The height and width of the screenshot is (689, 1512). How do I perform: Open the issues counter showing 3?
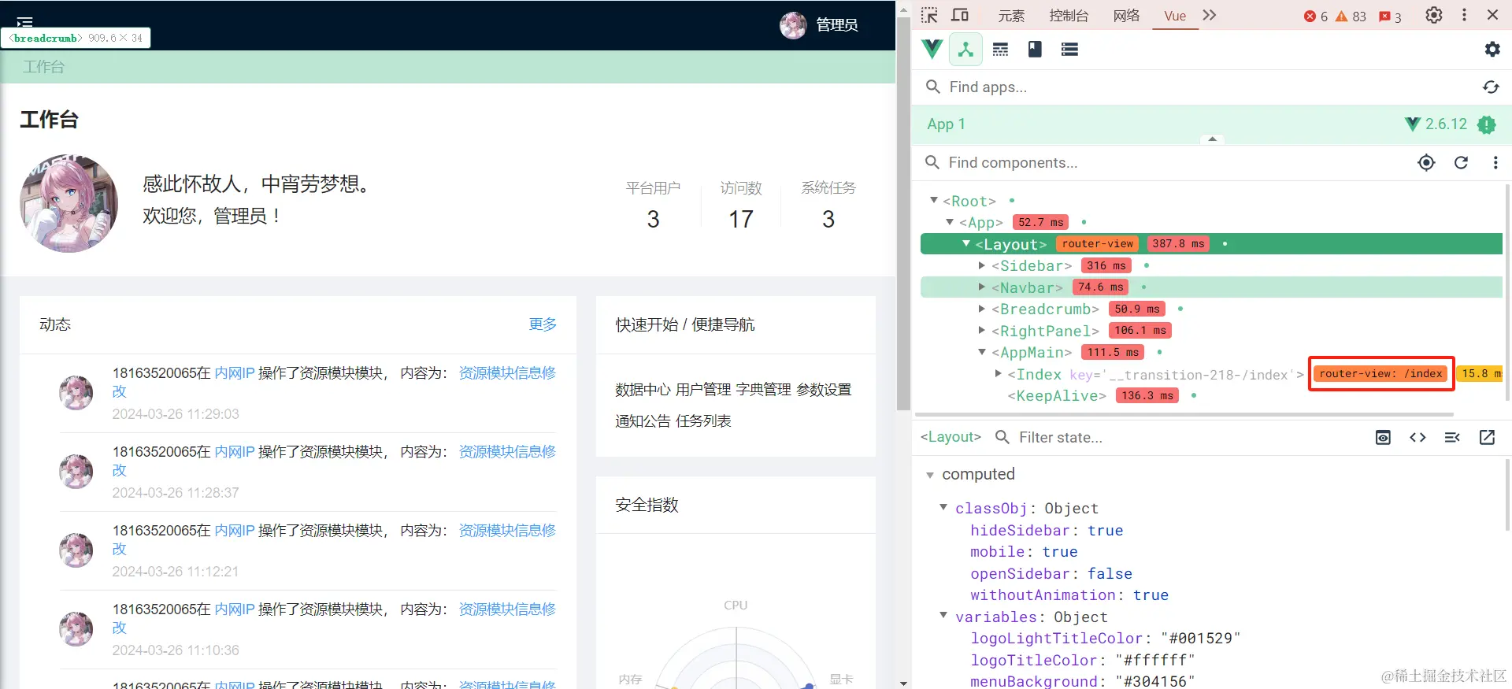(x=1390, y=17)
